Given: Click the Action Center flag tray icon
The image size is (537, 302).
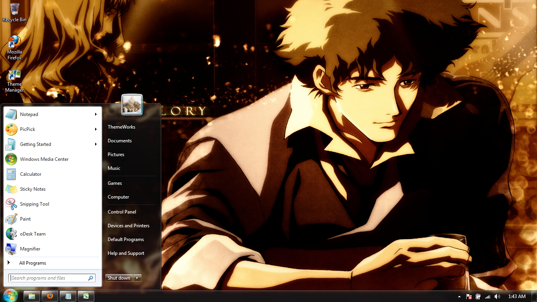Looking at the screenshot, I should click(469, 296).
